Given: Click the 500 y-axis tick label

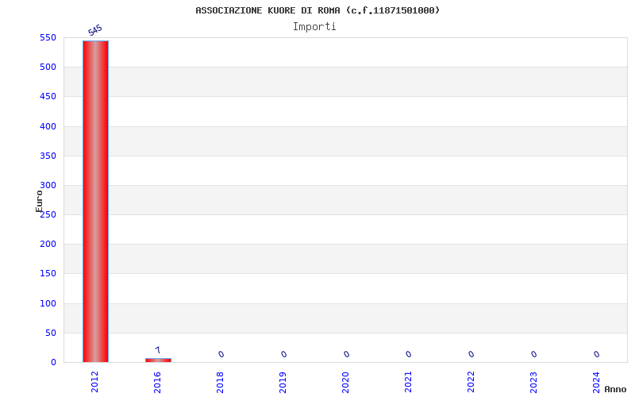Looking at the screenshot, I should coord(48,67).
